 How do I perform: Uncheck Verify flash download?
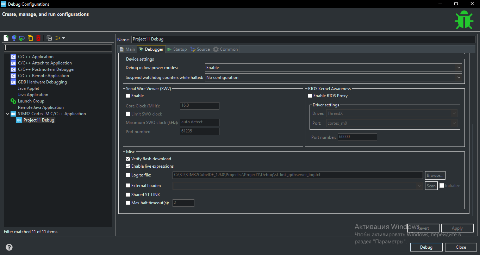[x=128, y=159]
